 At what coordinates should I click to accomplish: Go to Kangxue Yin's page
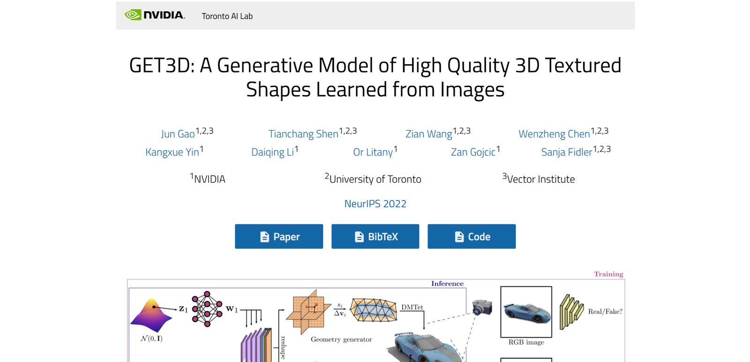[172, 152]
